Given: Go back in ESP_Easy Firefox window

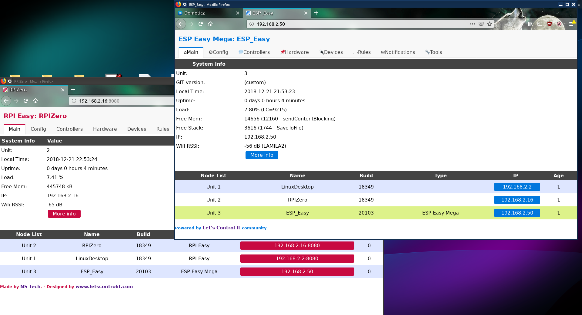Looking at the screenshot, I should [x=181, y=24].
